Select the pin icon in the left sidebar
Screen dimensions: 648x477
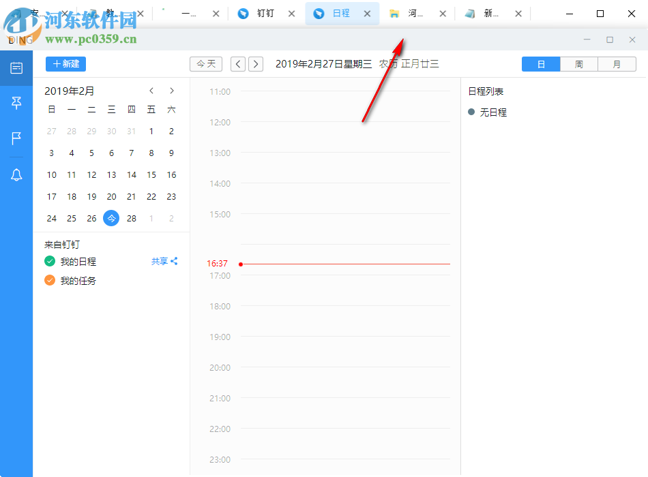click(x=15, y=103)
